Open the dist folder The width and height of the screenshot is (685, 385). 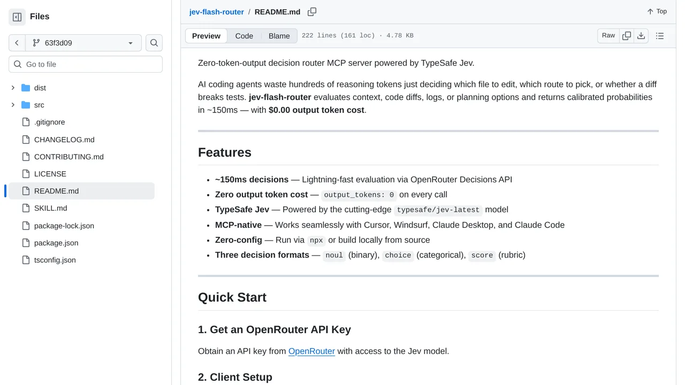(40, 88)
